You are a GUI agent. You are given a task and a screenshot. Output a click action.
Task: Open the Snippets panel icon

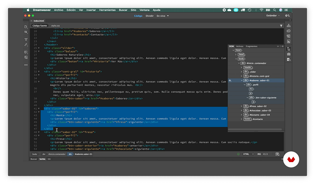tap(289, 60)
